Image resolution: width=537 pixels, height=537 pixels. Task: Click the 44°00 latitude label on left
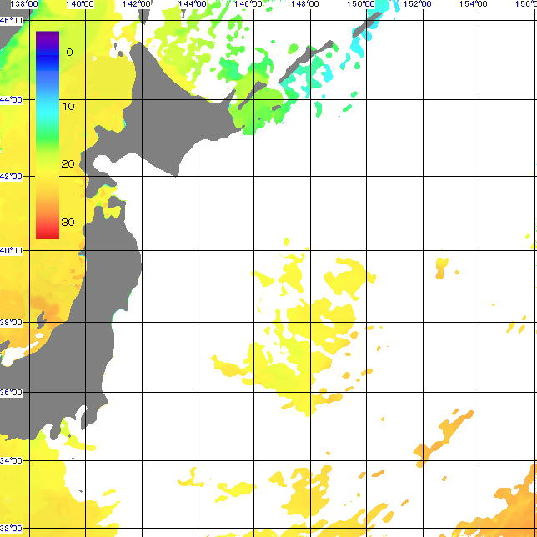pyautogui.click(x=11, y=99)
